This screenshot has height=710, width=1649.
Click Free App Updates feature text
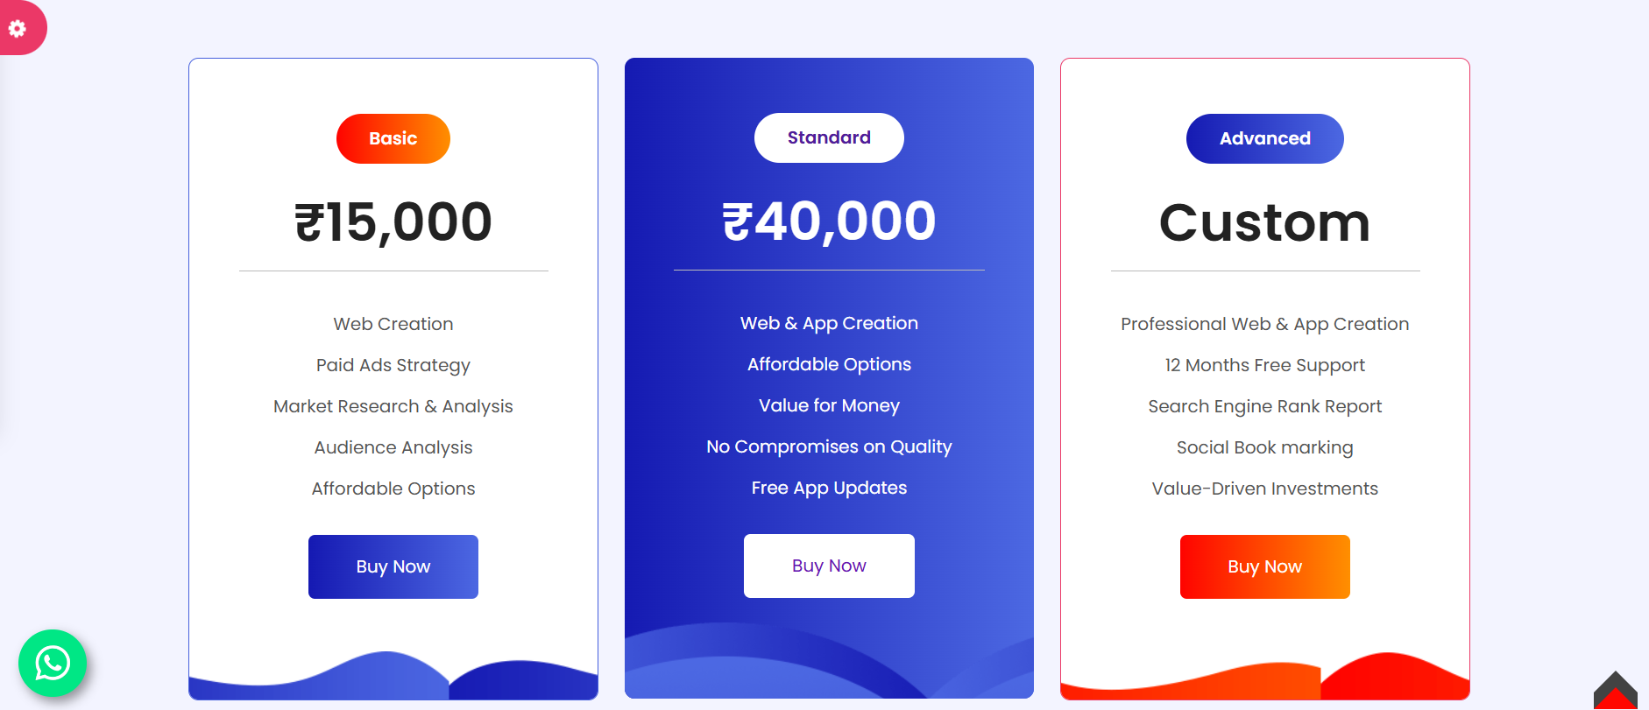(828, 488)
